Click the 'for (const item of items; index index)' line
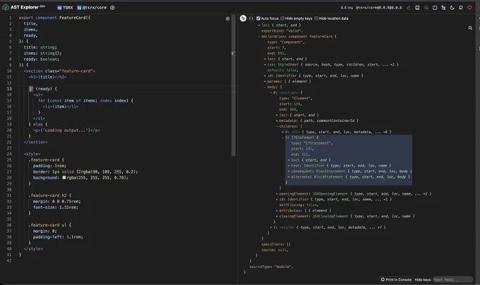The height and width of the screenshot is (285, 480). tap(85, 101)
